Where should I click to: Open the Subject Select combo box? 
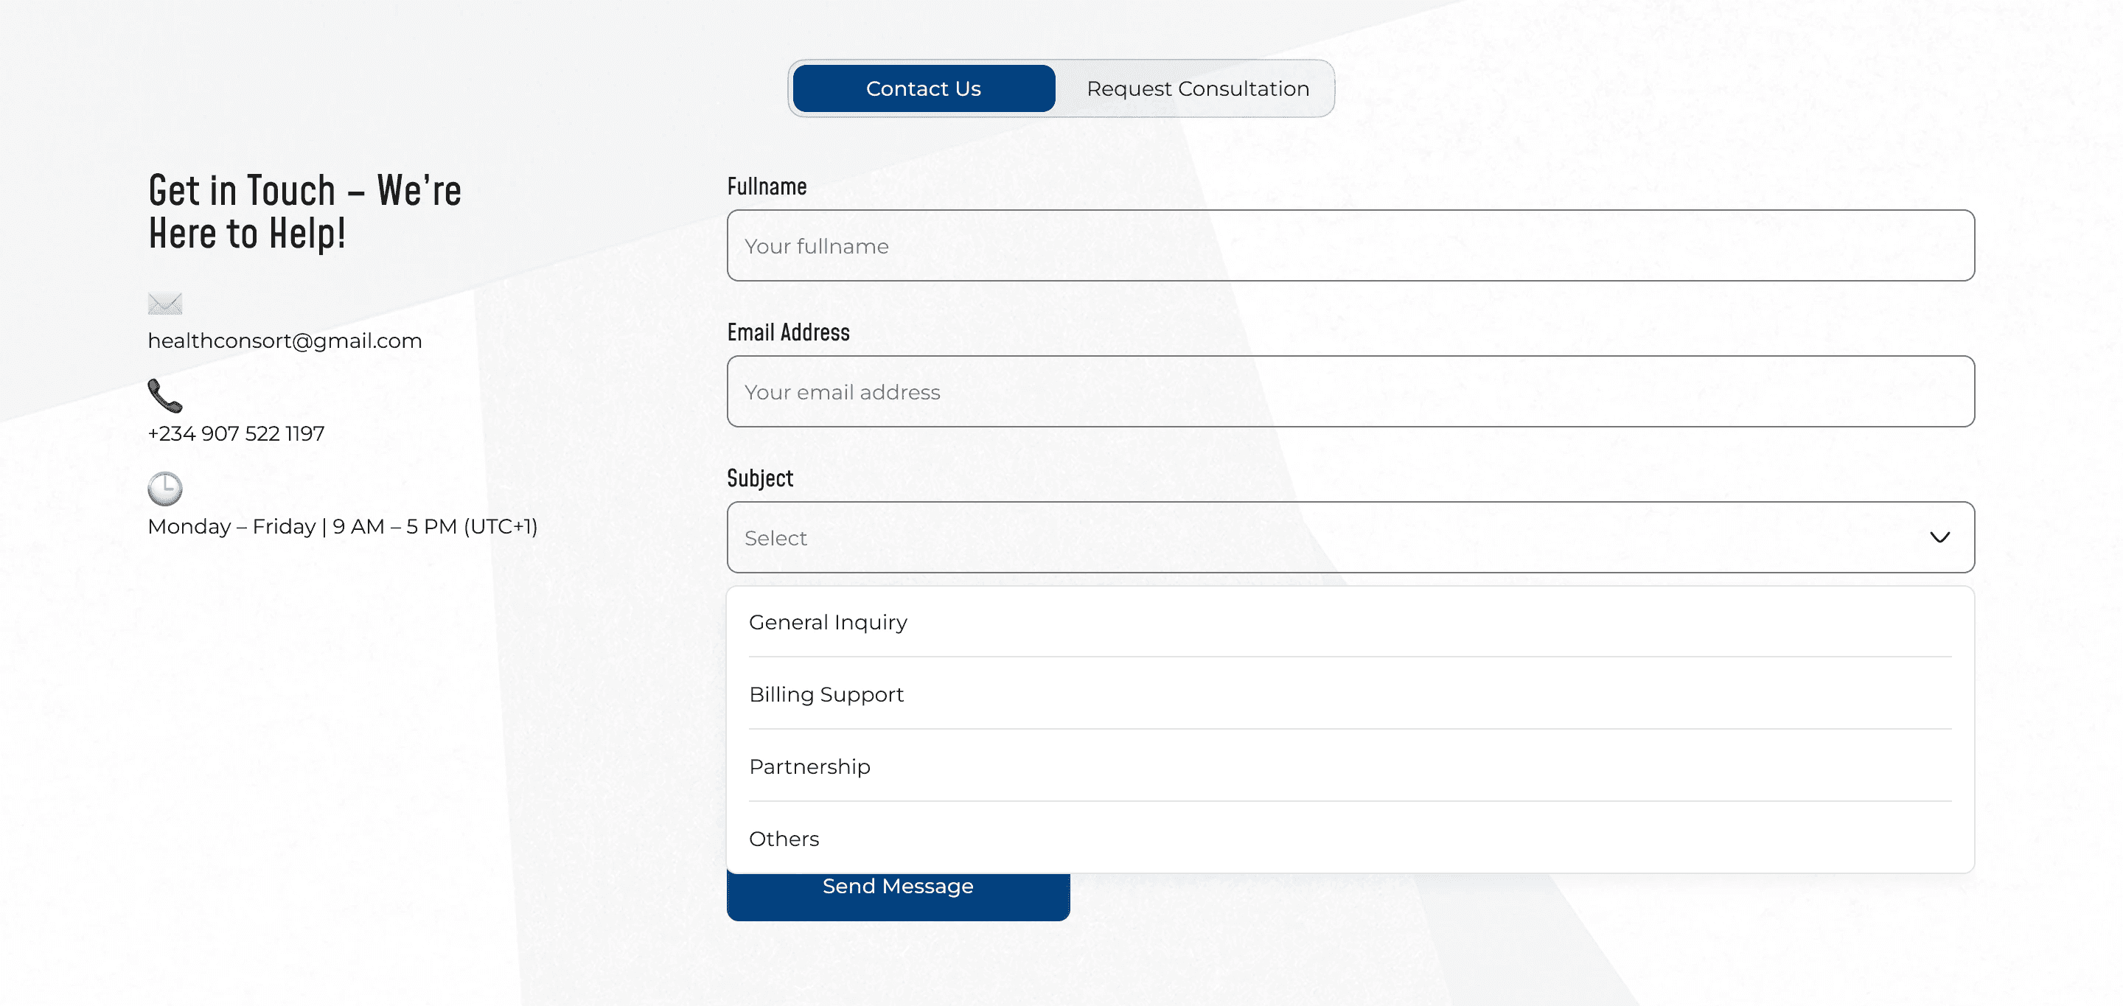pos(1319,537)
